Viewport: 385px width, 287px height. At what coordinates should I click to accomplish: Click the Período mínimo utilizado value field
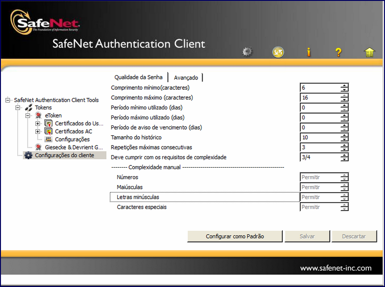[320, 108]
